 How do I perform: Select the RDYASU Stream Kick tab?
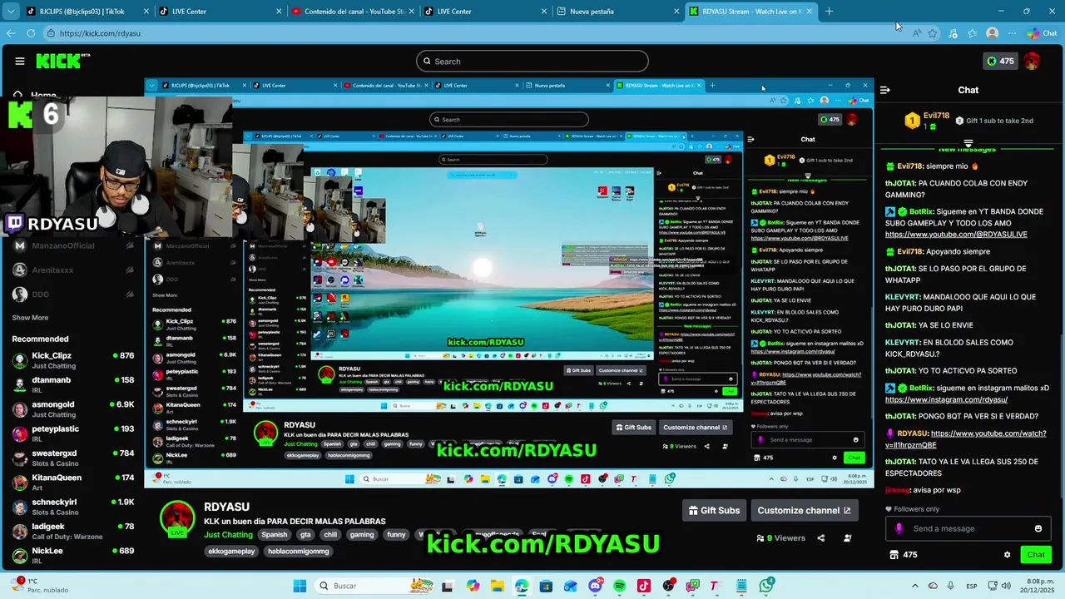[x=750, y=12]
